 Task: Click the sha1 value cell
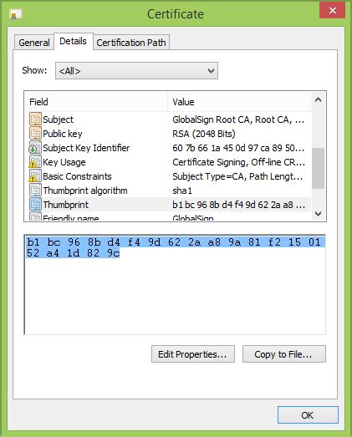pyautogui.click(x=182, y=191)
